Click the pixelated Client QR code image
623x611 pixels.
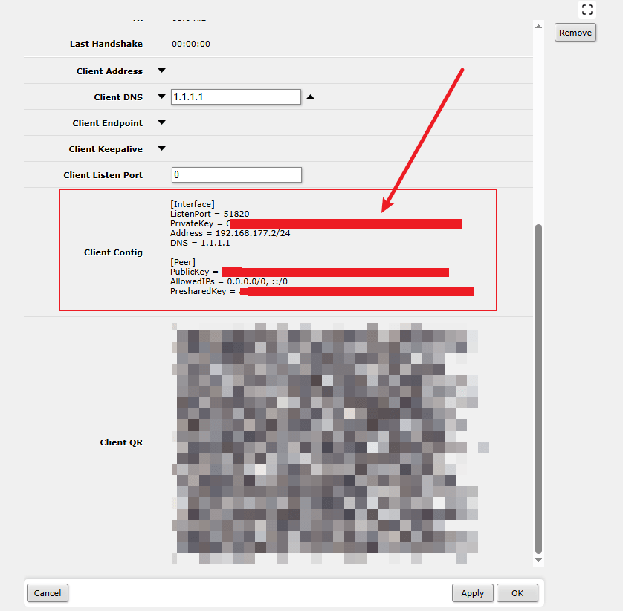point(326,442)
